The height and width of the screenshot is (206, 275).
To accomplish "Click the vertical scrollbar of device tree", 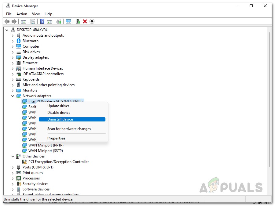I will [269, 99].
